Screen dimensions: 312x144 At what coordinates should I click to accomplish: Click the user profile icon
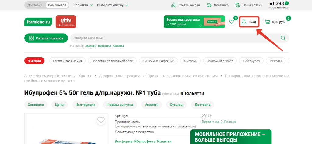[244, 22]
